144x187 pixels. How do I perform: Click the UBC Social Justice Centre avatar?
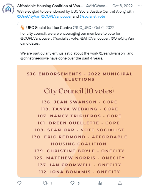pyautogui.click(x=23, y=28)
